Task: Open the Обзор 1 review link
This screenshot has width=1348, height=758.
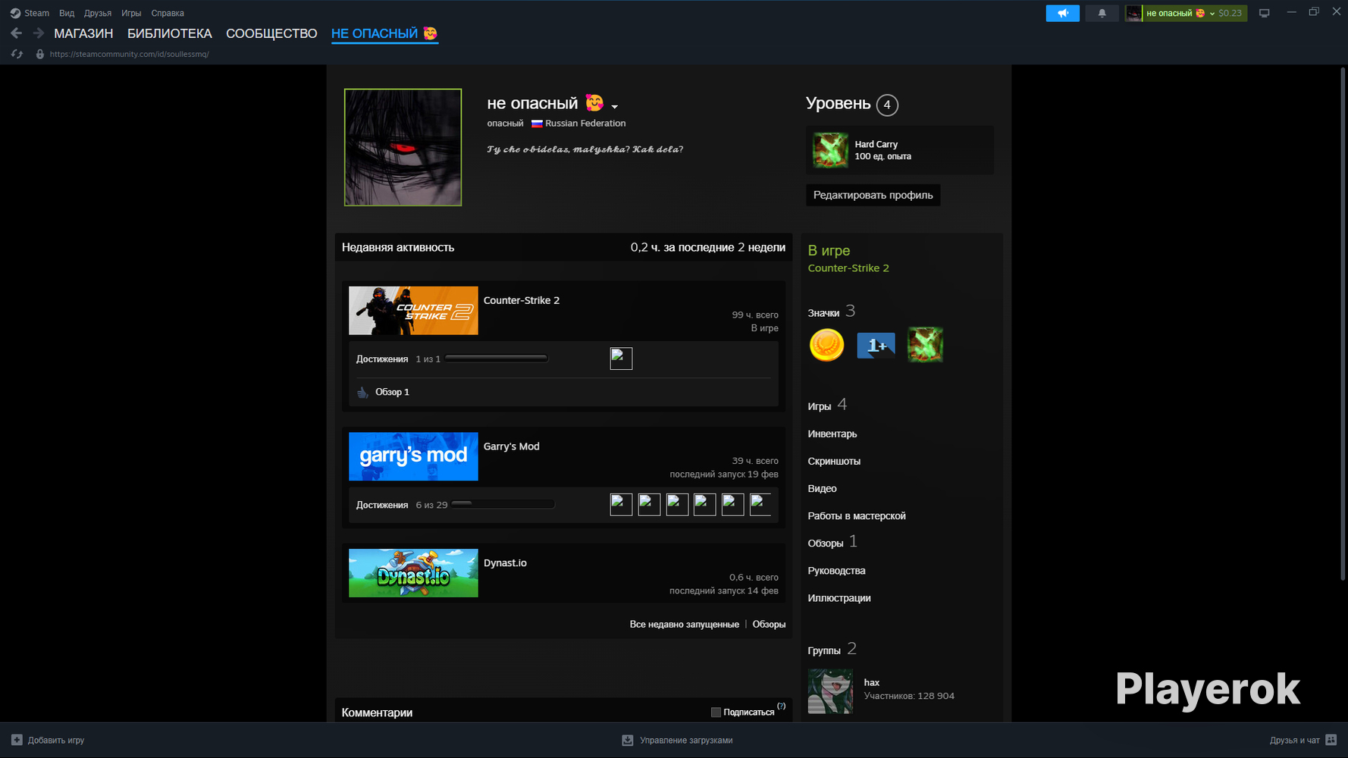Action: 392,392
